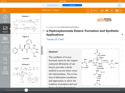Screen dimensions: 125x93
Task: Open the citation quote icon
Action: coord(112,11)
